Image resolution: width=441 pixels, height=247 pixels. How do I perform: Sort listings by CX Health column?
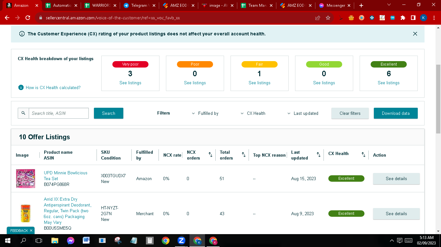tap(364, 155)
